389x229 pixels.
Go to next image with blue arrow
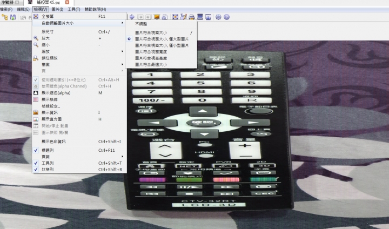coord(132,17)
